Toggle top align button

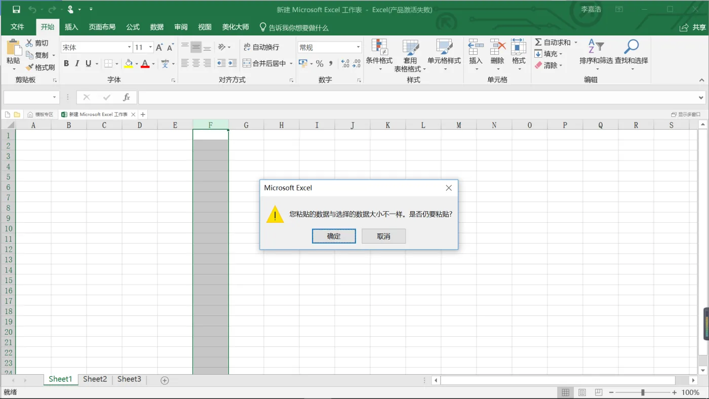click(x=185, y=47)
